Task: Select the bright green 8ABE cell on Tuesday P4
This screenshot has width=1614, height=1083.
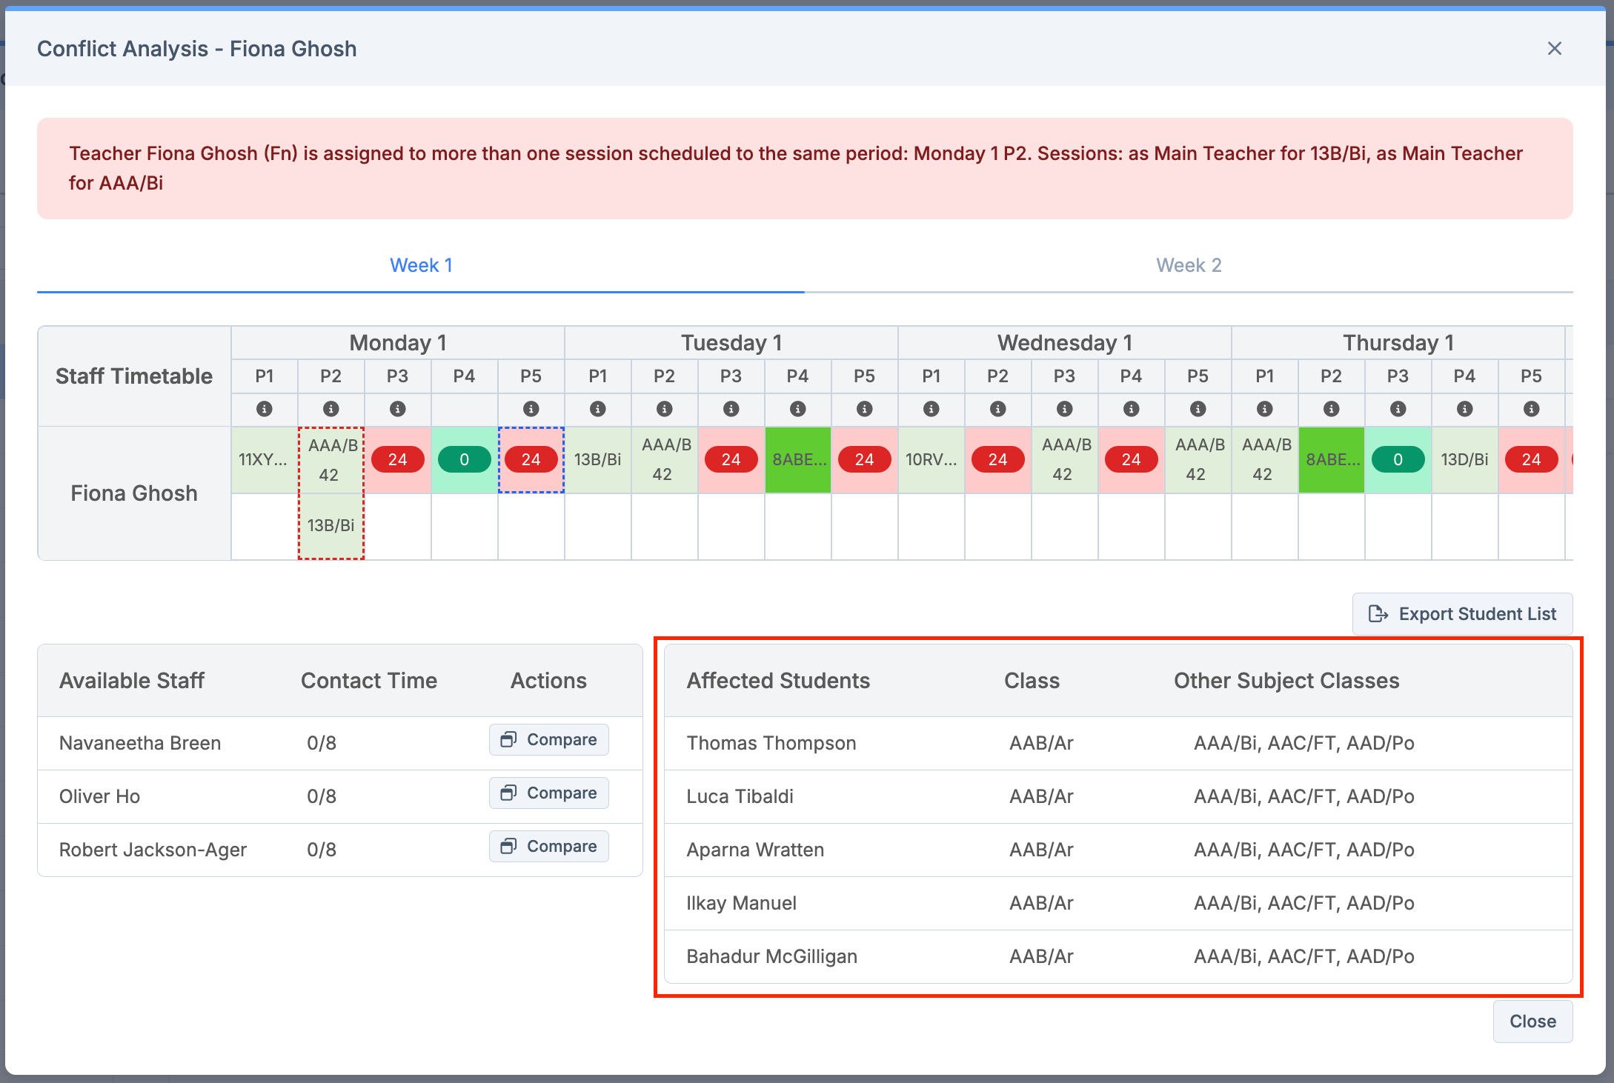Action: [x=797, y=460]
